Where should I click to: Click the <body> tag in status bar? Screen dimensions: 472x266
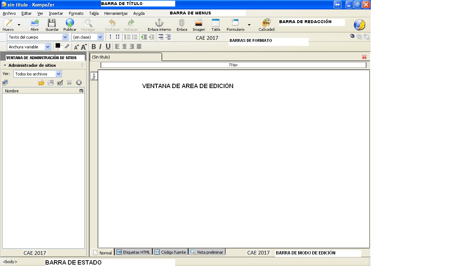coord(10,262)
